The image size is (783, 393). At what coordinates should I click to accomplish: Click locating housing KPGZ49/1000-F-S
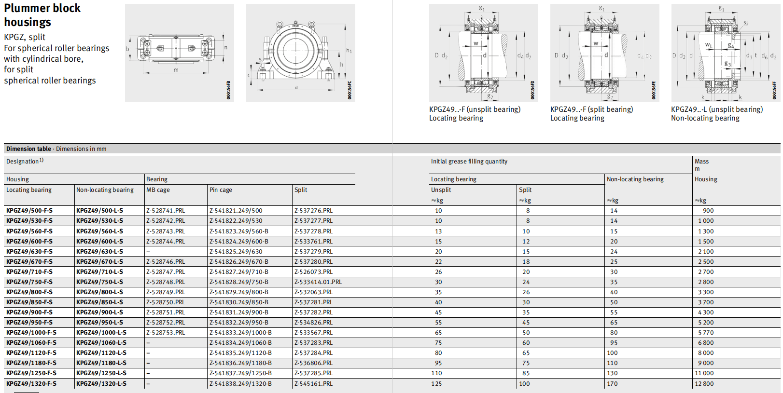point(31,333)
